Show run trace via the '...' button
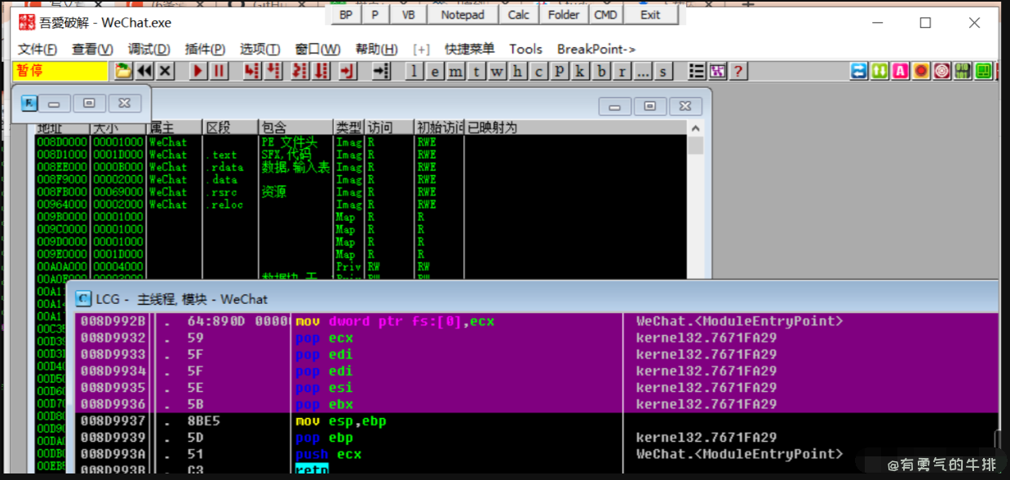Screen dimensions: 1010x480 [643, 72]
